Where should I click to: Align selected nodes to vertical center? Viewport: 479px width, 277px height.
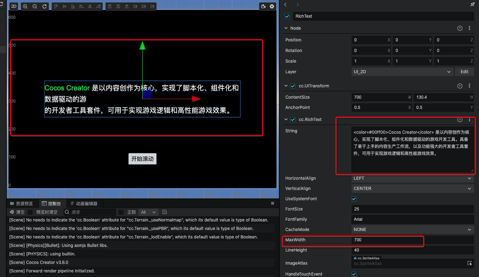(x=64, y=6)
